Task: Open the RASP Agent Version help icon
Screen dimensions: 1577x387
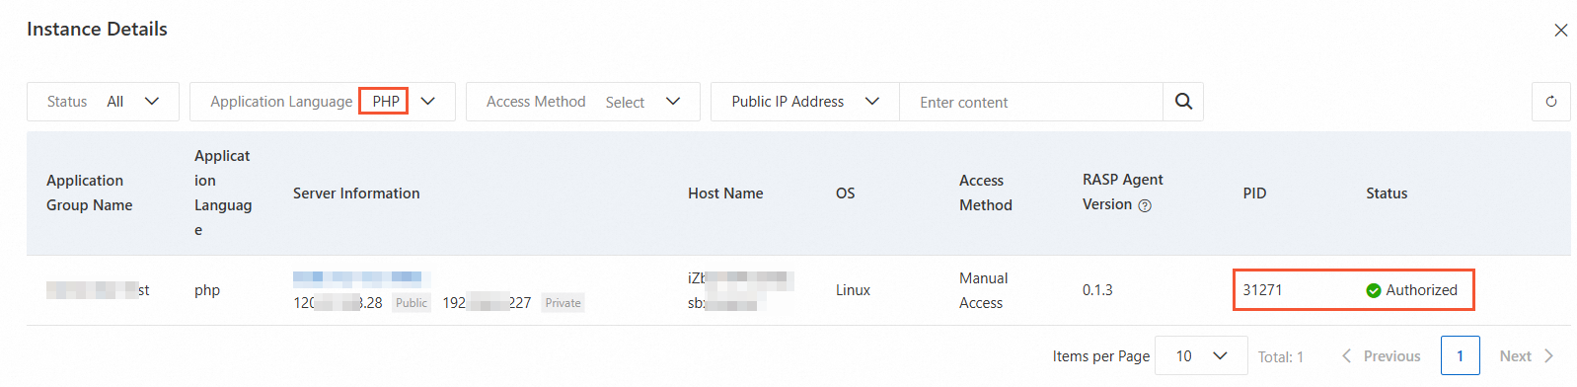Action: click(1145, 205)
